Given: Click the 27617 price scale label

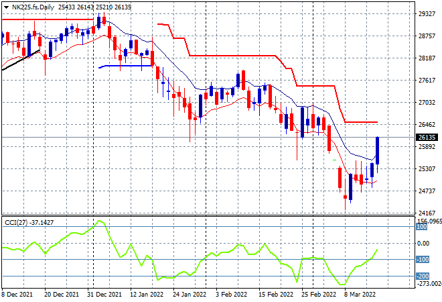Looking at the screenshot, I should tap(427, 81).
